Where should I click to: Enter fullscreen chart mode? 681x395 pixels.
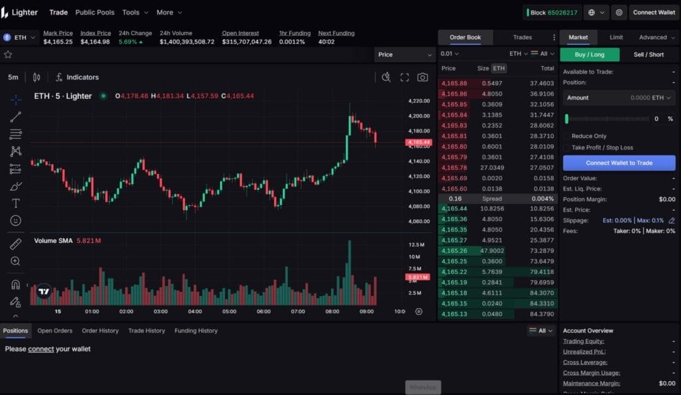point(404,77)
